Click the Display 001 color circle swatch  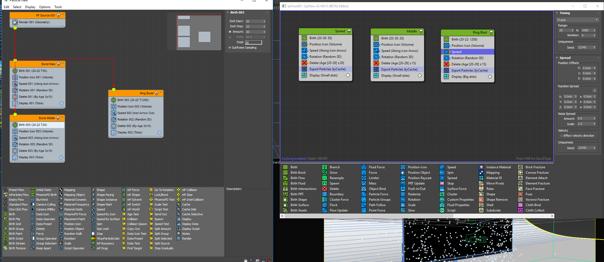(62, 103)
